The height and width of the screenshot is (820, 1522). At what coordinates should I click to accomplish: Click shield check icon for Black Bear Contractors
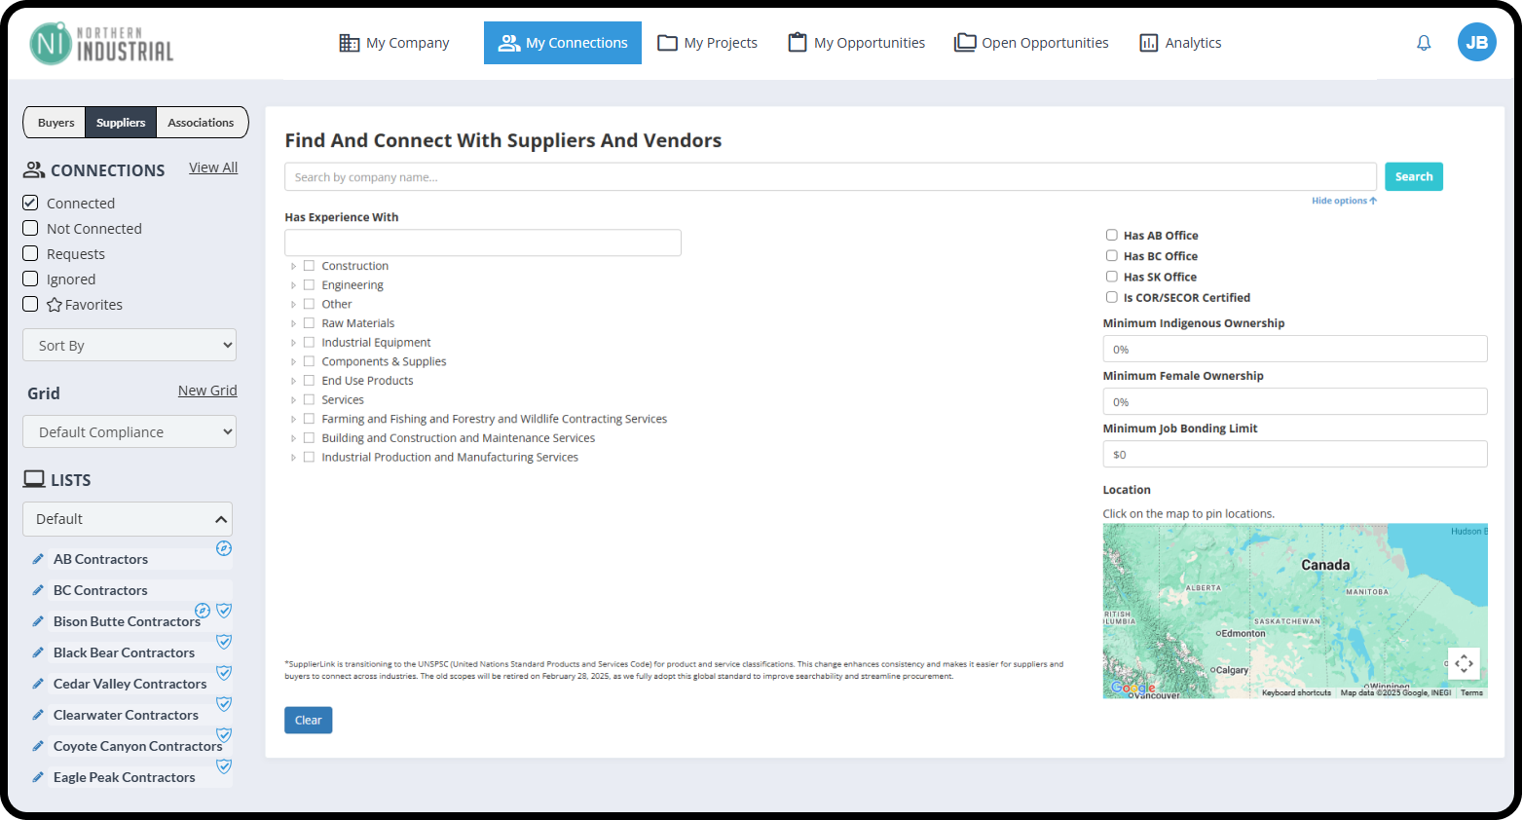224,642
